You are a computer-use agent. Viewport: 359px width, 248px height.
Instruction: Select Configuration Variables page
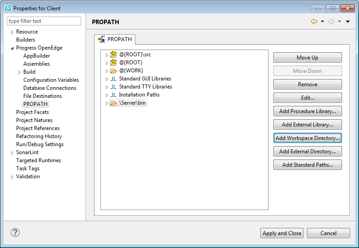[51, 80]
